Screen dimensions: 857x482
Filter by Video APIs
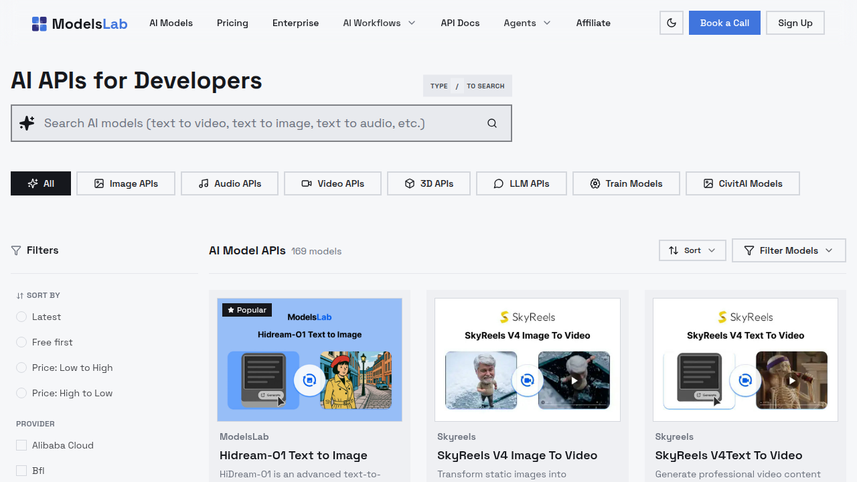(333, 183)
